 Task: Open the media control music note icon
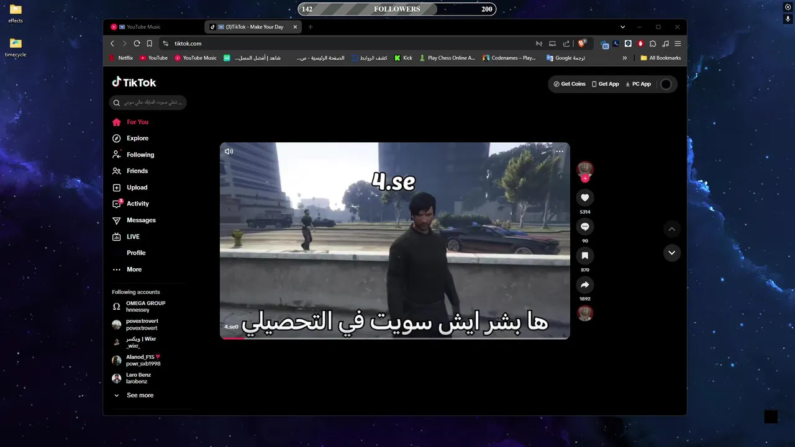[x=665, y=43]
